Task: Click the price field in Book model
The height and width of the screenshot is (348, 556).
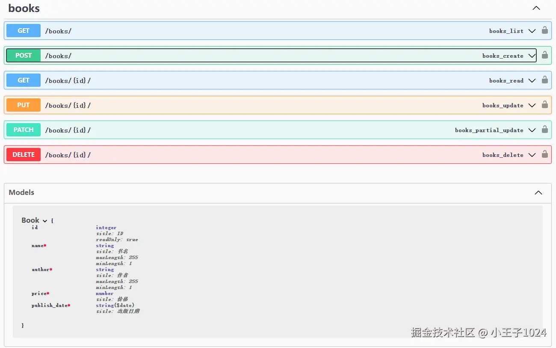Action: [x=40, y=293]
